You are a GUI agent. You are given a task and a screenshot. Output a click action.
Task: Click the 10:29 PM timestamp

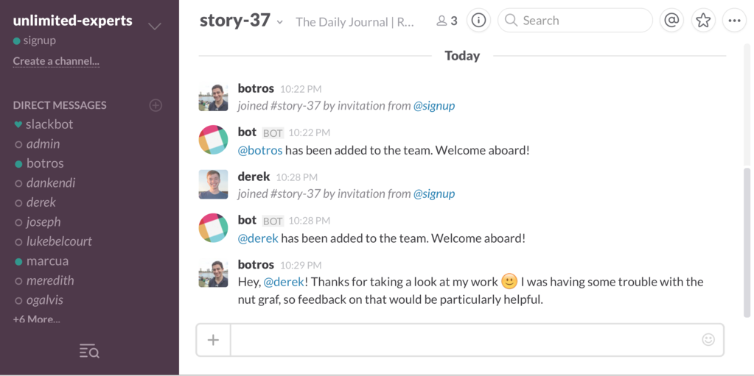301,265
